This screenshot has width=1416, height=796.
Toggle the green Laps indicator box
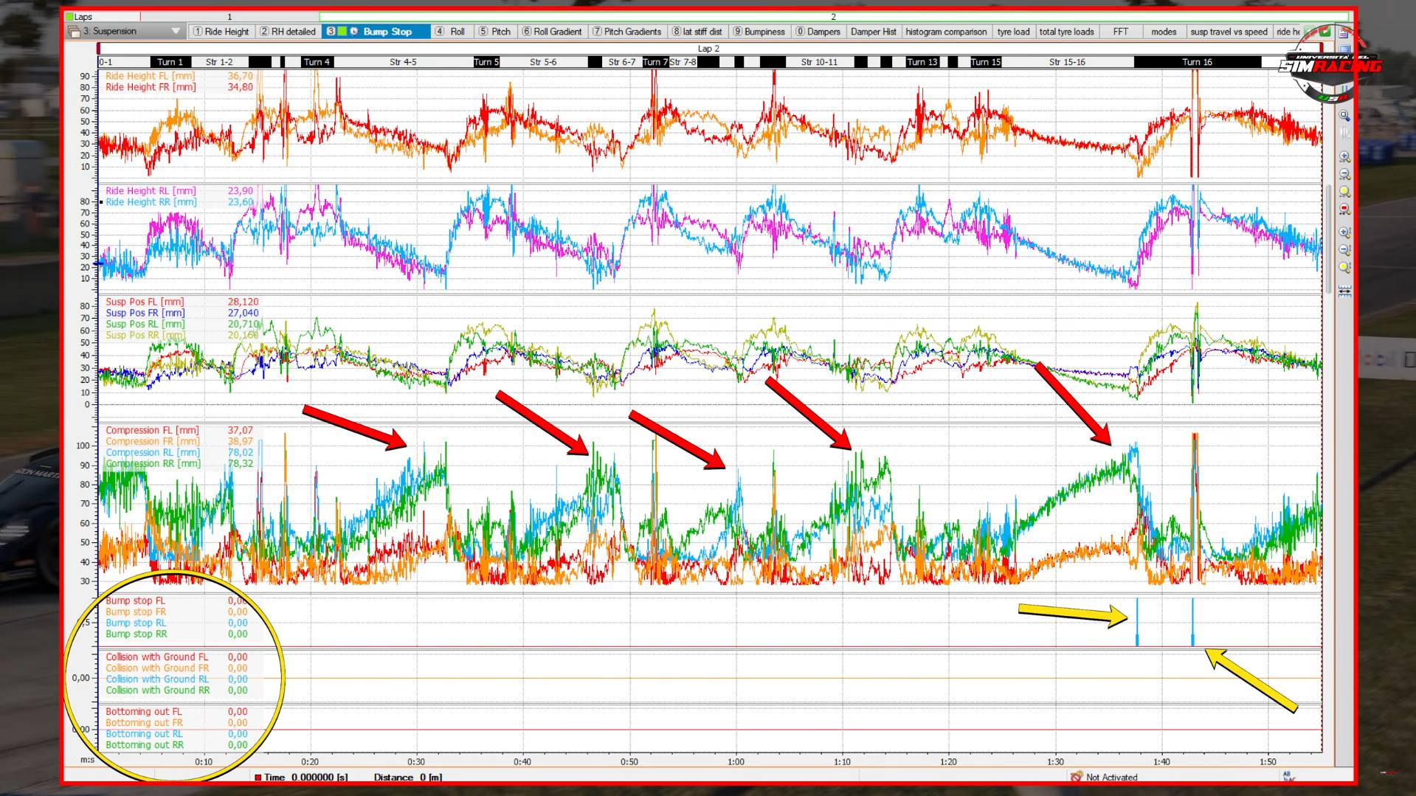click(x=69, y=16)
